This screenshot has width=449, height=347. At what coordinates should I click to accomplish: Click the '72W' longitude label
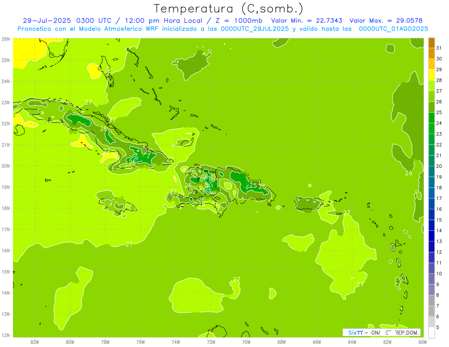211,342
